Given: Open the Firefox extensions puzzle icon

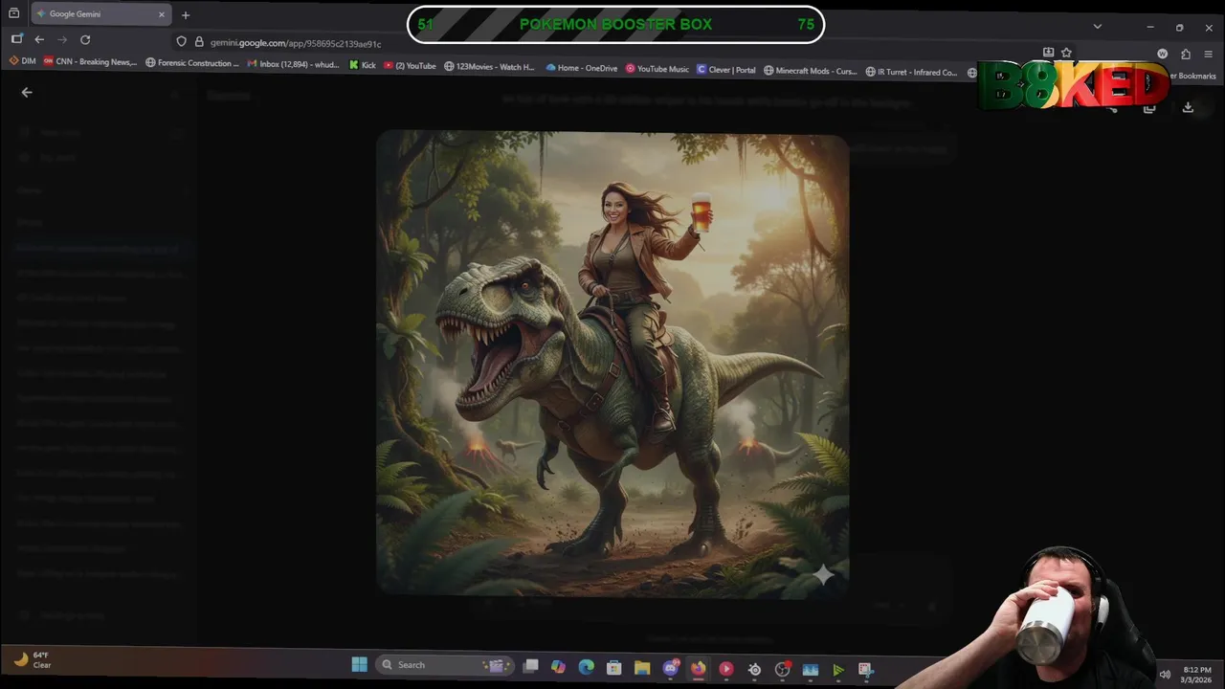Looking at the screenshot, I should coord(1186,55).
